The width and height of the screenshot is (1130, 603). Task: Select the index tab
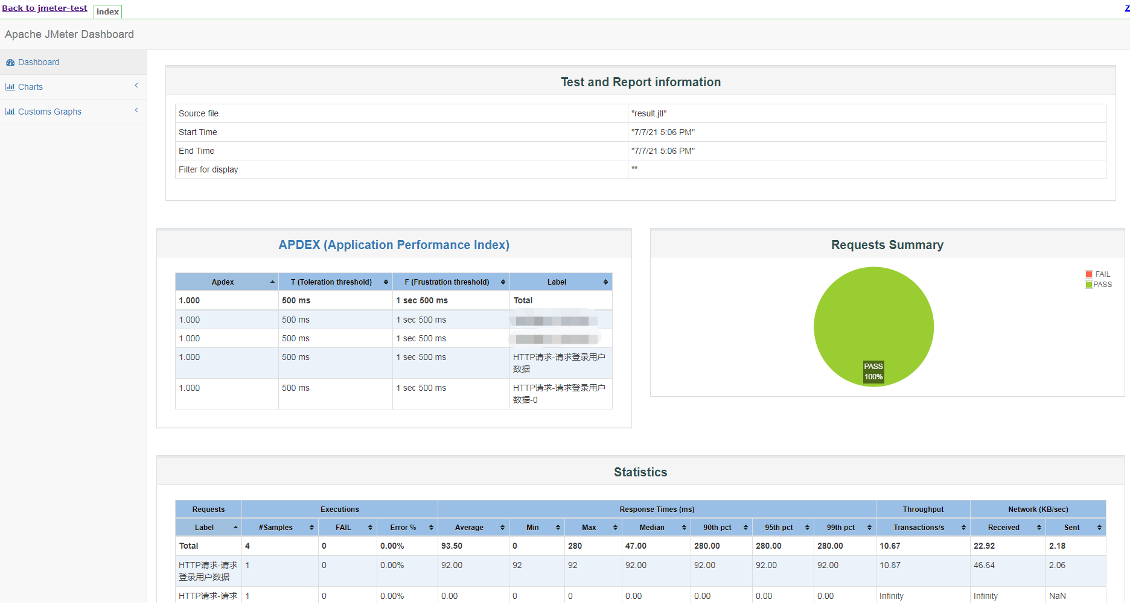[107, 11]
